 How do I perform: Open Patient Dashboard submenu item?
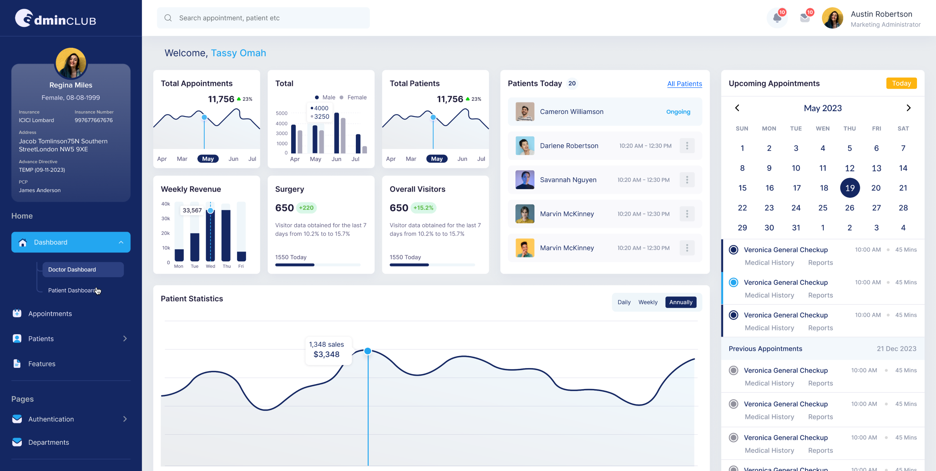[x=72, y=290]
